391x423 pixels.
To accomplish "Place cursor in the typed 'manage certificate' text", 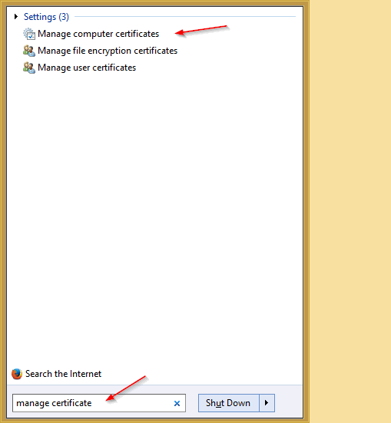I will coord(54,403).
